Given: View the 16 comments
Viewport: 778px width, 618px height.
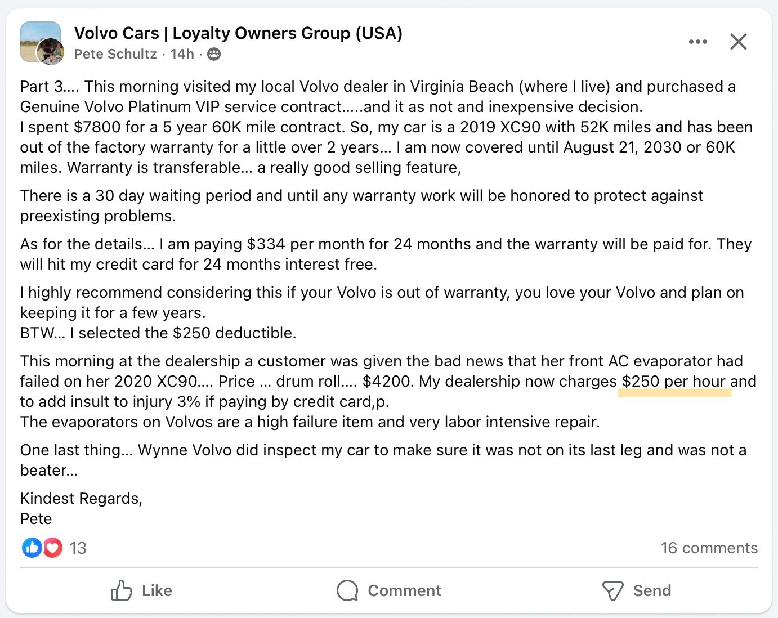Looking at the screenshot, I should [x=709, y=548].
